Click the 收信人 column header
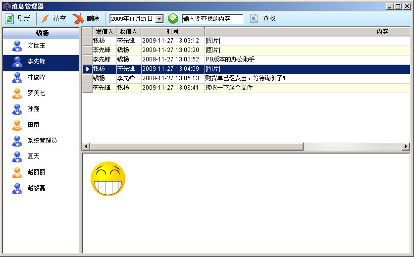This screenshot has height=257, width=414. pyautogui.click(x=129, y=32)
